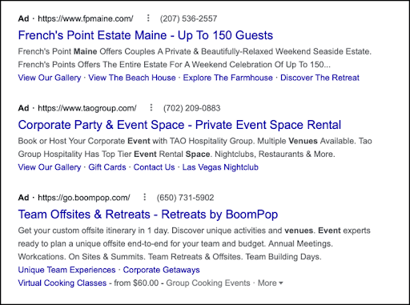410x305 pixels.
Task: Open the Corporate Getaways link
Action: click(161, 270)
